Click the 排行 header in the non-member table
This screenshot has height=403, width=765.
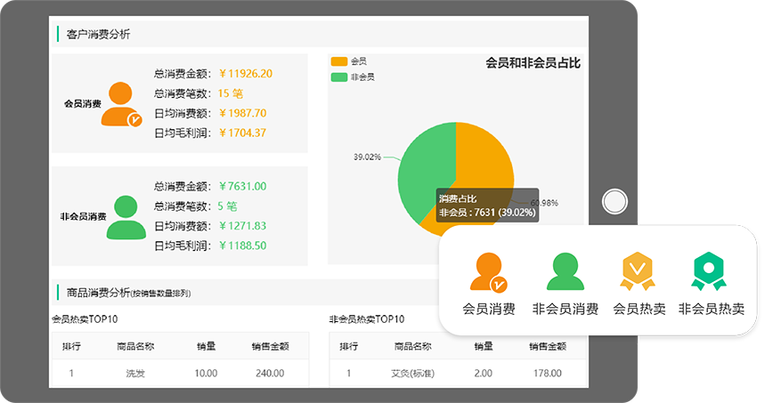point(349,346)
